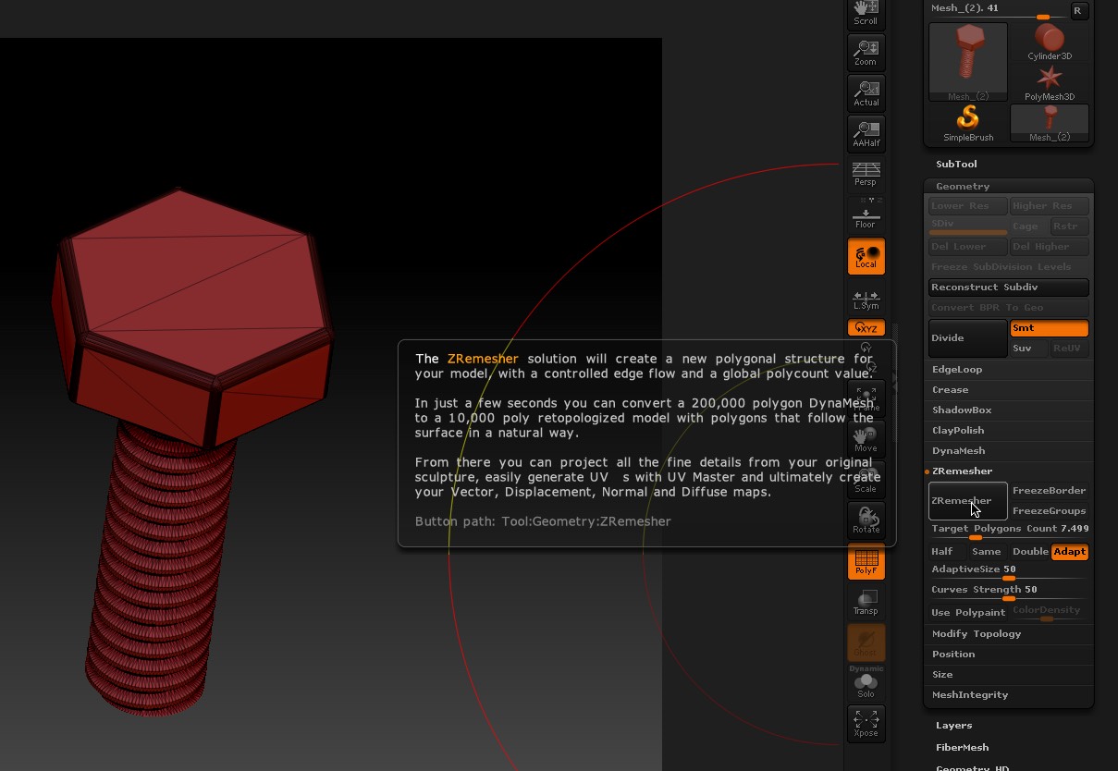Select the Zoom view icon
Viewport: 1118px width, 771px height.
click(x=866, y=53)
